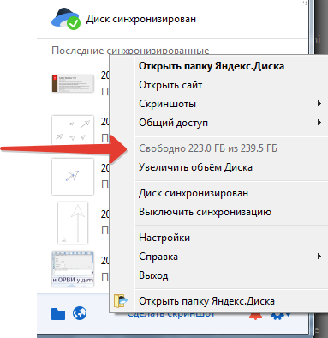328x338 pixels.
Task: Open 'Настройки' from the menu
Action: (x=232, y=238)
